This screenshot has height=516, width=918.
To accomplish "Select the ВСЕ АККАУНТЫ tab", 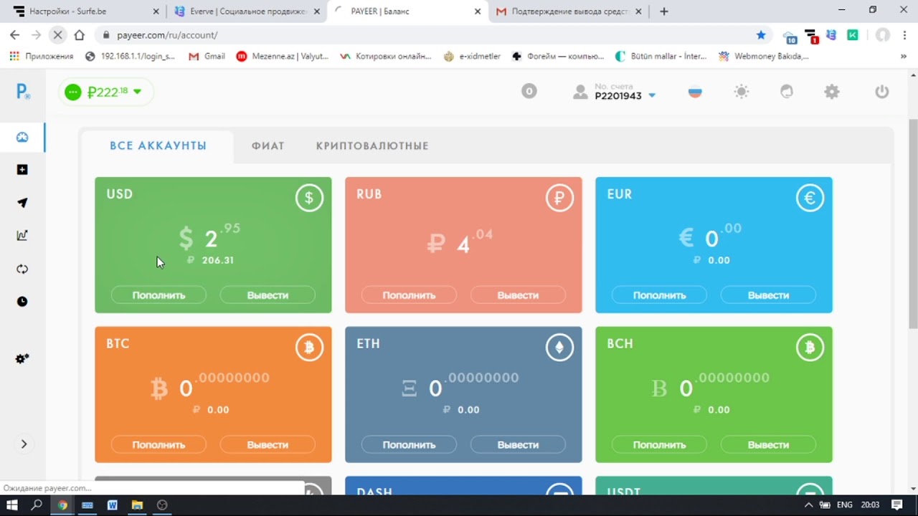I will tap(158, 146).
